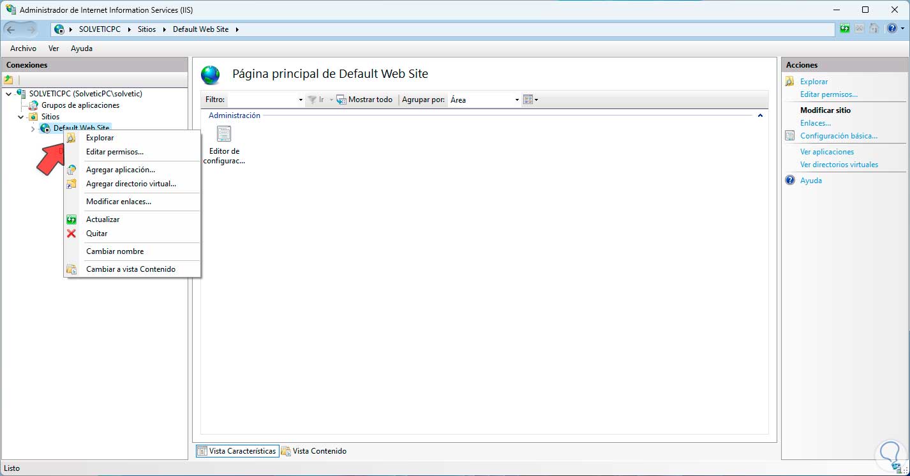Screen dimensions: 910x476
Task: Click the Ir filter button
Action: point(317,100)
